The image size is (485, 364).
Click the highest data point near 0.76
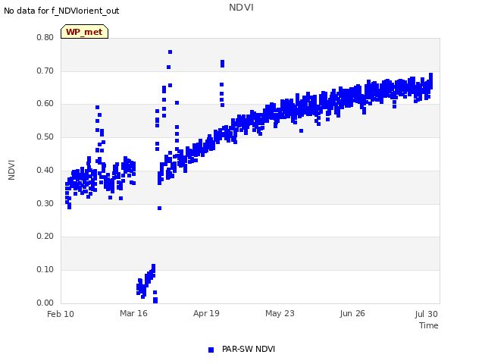[x=170, y=52]
